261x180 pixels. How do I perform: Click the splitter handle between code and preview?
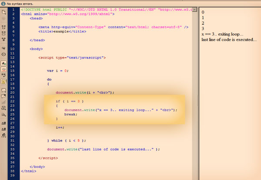point(198,101)
